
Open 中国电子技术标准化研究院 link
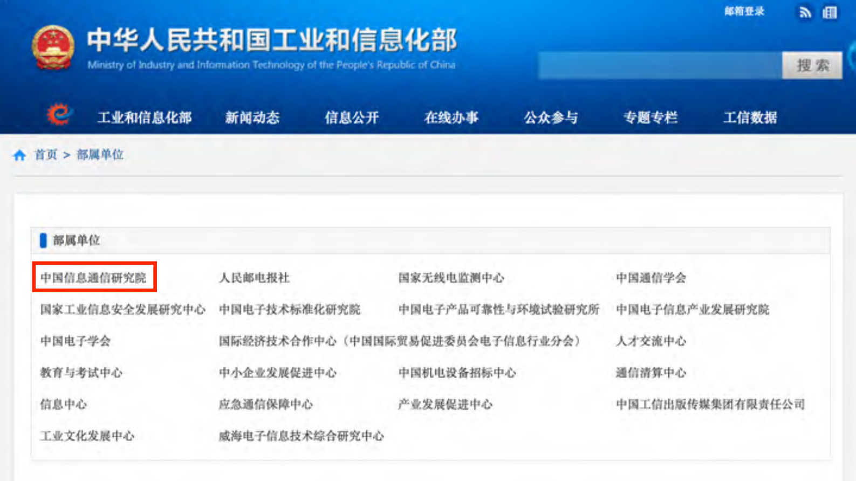click(x=290, y=310)
